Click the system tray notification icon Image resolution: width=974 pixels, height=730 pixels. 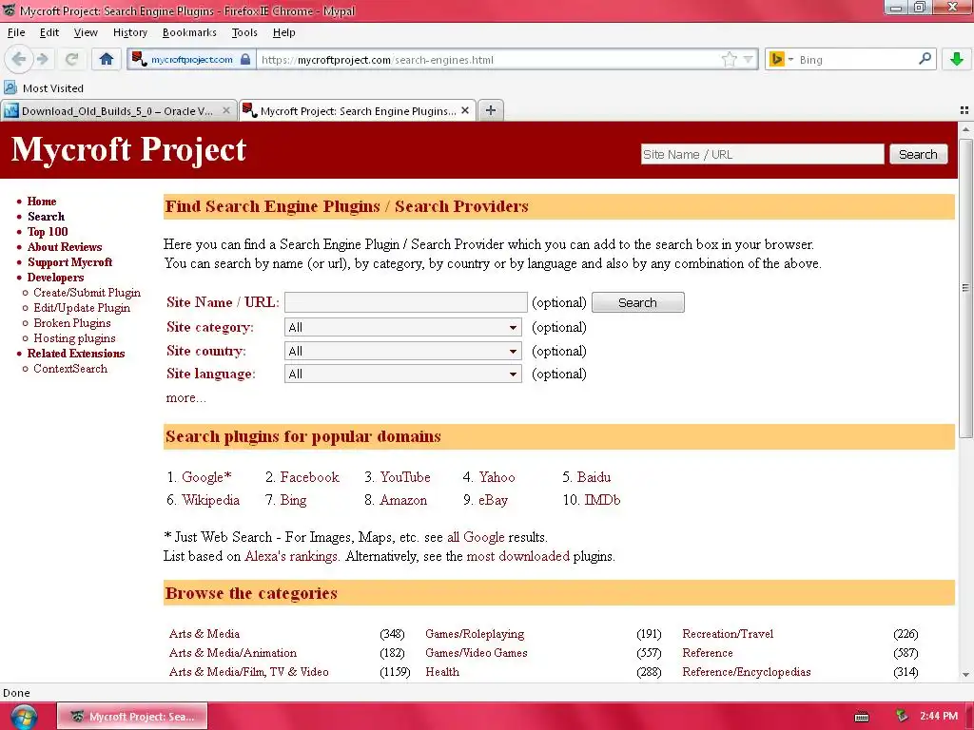[x=902, y=717]
